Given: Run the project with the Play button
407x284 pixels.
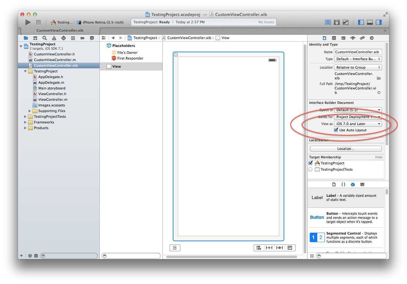Looking at the screenshot, I should pos(28,22).
